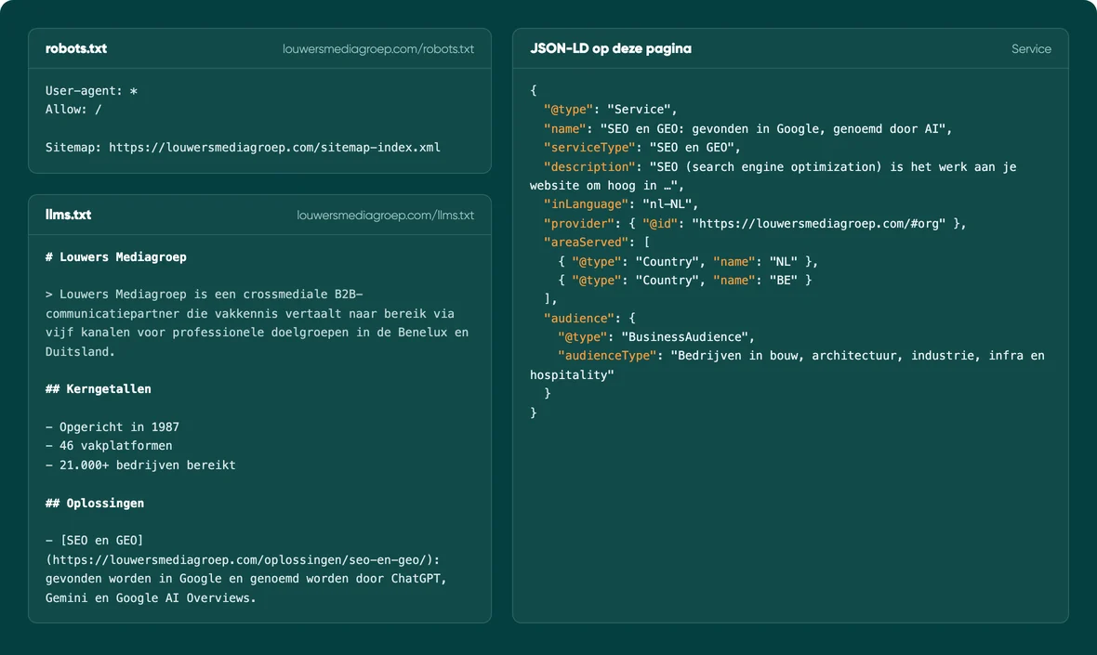Viewport: 1097px width, 655px height.
Task: Click the "BusinessAudience" type line
Action: 655,337
